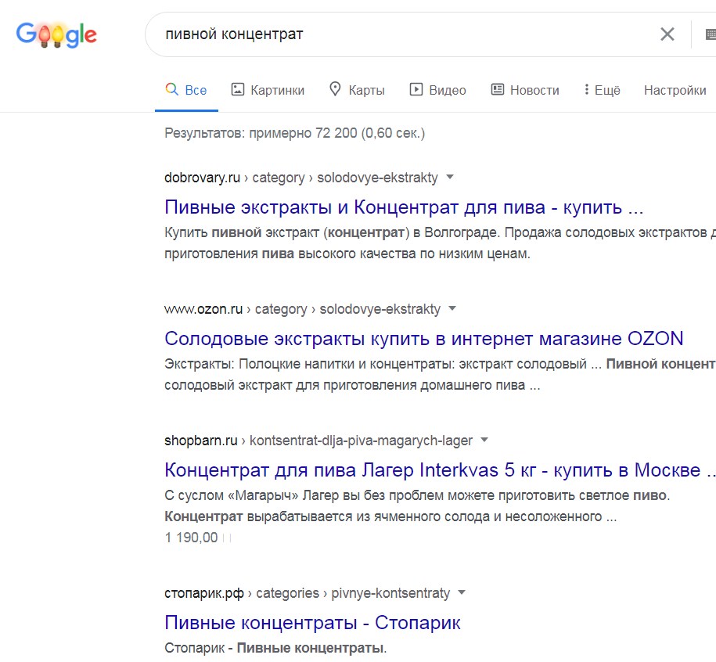Clear the search query with X
Image resolution: width=716 pixels, height=662 pixels.
[667, 34]
